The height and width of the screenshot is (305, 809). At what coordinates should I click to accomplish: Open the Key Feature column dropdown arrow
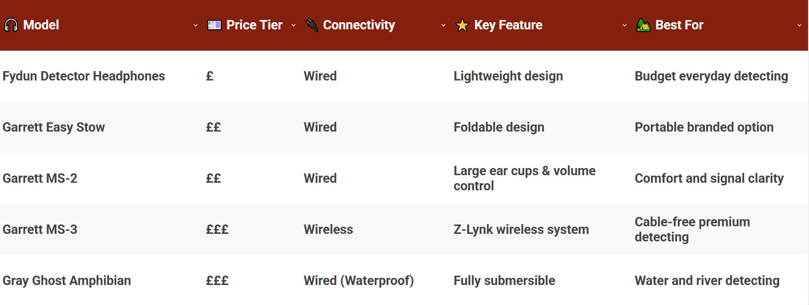pyautogui.click(x=624, y=26)
